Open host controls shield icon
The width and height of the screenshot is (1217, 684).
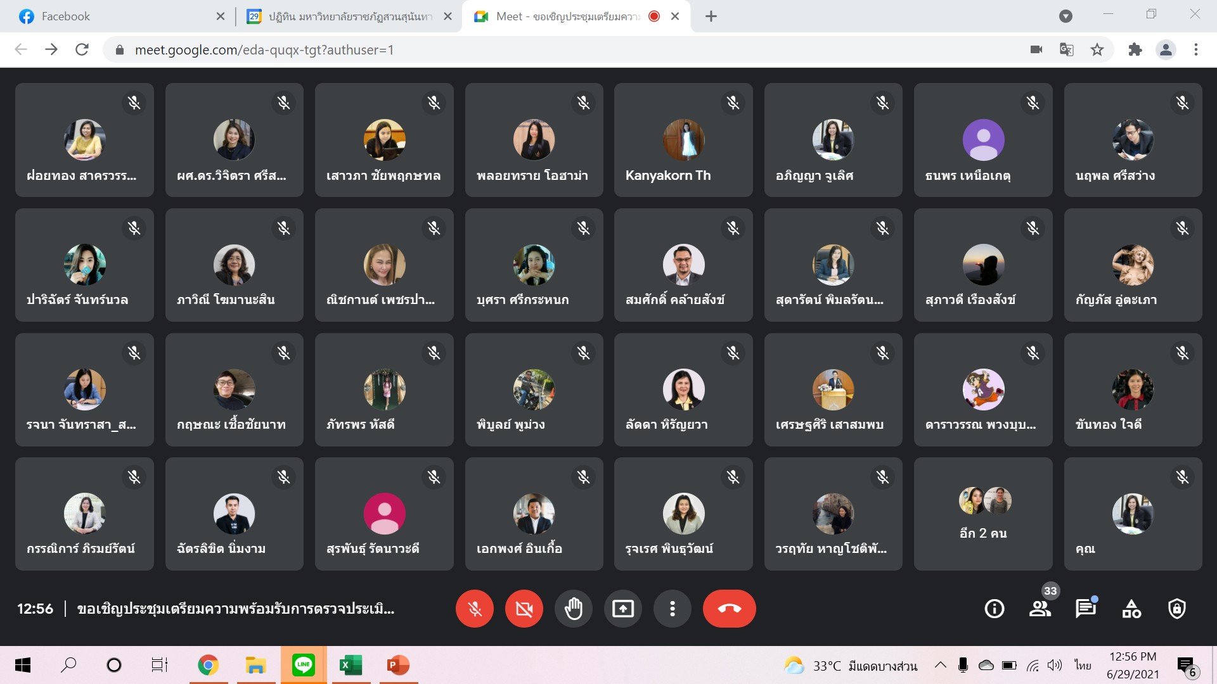pyautogui.click(x=1177, y=609)
